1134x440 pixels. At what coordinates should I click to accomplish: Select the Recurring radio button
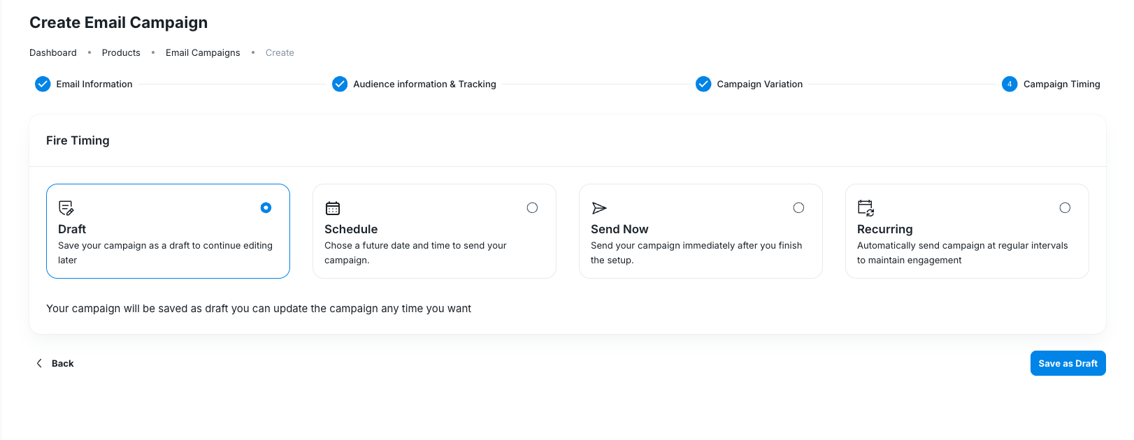1065,207
